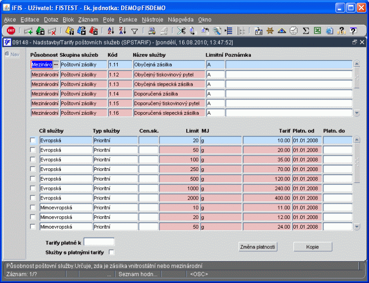This screenshot has height=283, width=369.
Task: Tick the checkbox for the Evropská 20 g row
Action: coord(33,140)
